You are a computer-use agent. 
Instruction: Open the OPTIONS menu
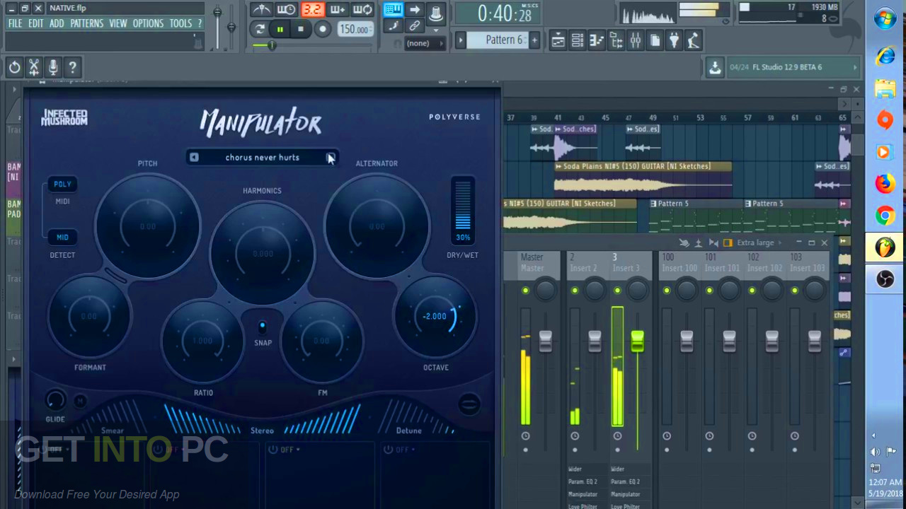coord(148,23)
